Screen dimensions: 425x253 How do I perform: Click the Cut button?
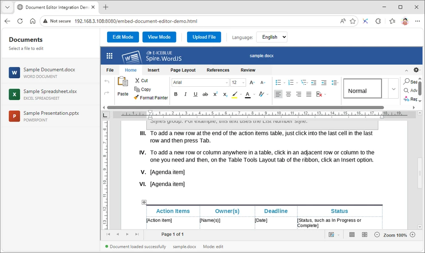pyautogui.click(x=141, y=80)
